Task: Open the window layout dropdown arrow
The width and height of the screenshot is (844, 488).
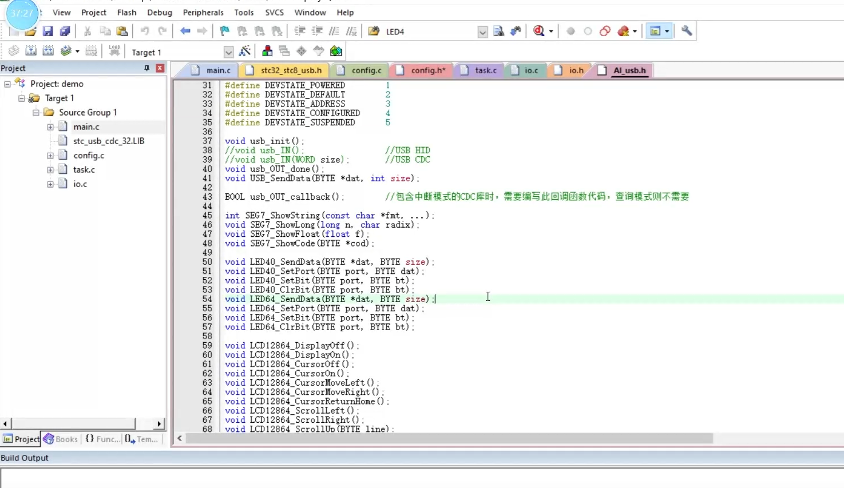Action: (x=667, y=31)
